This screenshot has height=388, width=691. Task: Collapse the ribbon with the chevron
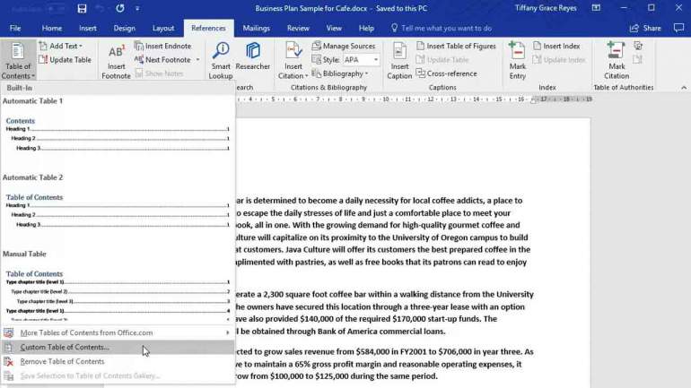[684, 88]
